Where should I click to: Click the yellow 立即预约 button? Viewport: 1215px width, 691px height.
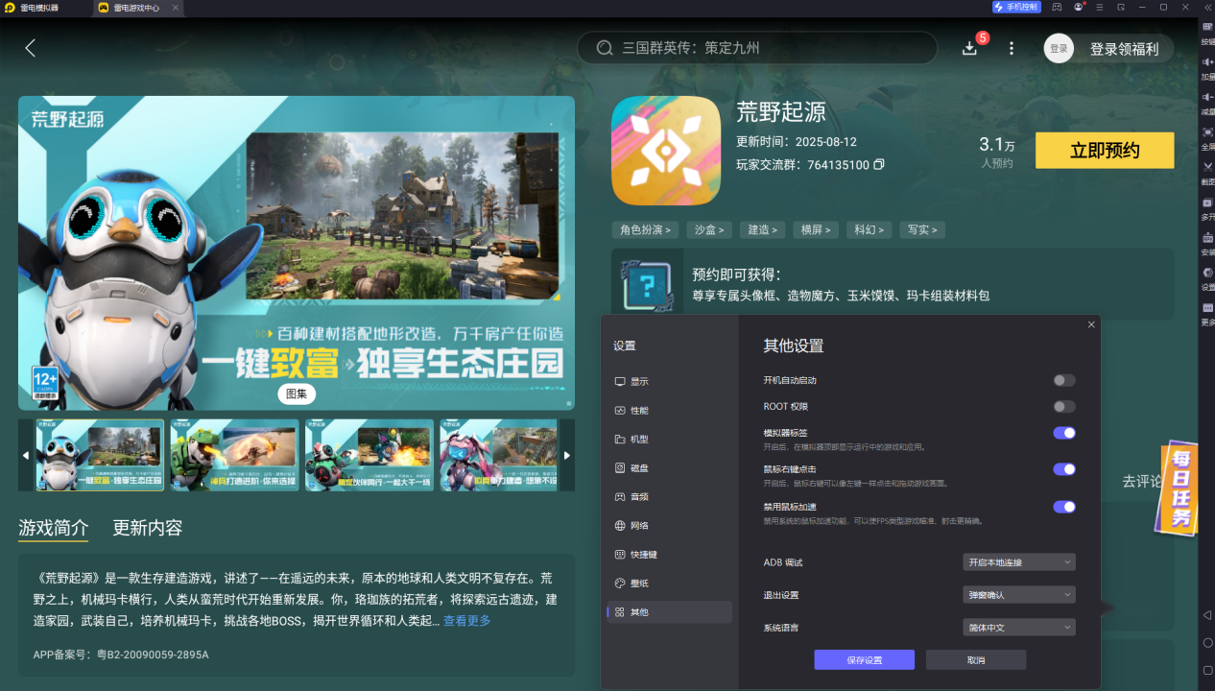1105,151
